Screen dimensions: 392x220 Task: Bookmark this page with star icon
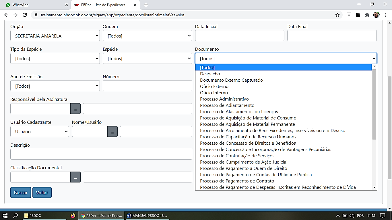point(337,15)
